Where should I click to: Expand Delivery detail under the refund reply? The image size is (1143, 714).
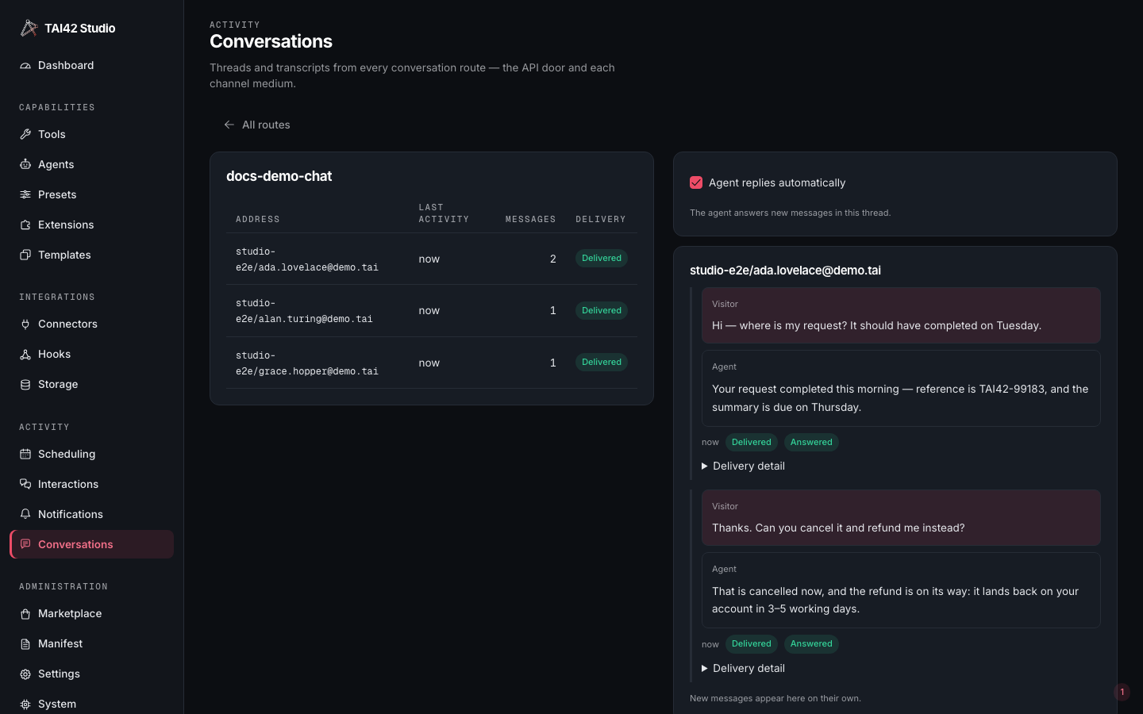(x=743, y=668)
